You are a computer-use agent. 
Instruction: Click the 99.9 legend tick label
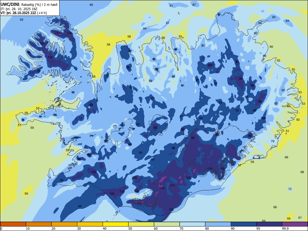tap(285, 229)
